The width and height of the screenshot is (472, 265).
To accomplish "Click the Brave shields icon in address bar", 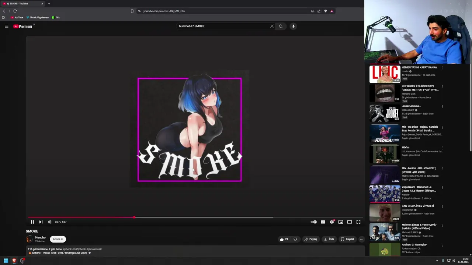I will [x=325, y=11].
